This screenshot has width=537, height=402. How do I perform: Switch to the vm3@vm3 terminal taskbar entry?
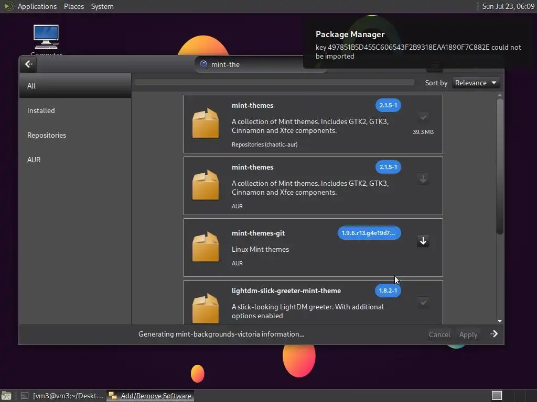point(62,396)
